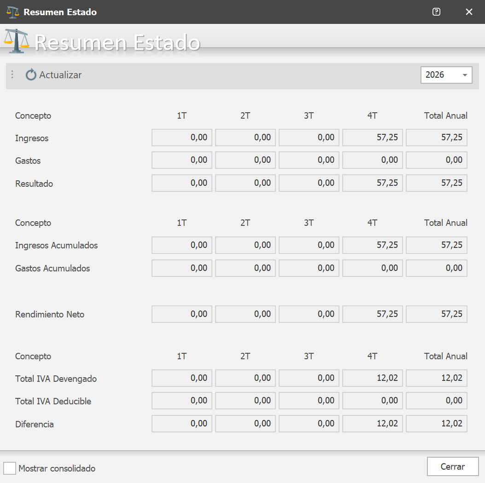The width and height of the screenshot is (485, 483).
Task: Click the Actualizar refresh icon
Action: point(31,75)
